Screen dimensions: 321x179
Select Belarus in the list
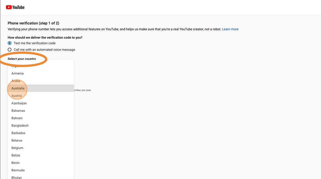point(41,140)
